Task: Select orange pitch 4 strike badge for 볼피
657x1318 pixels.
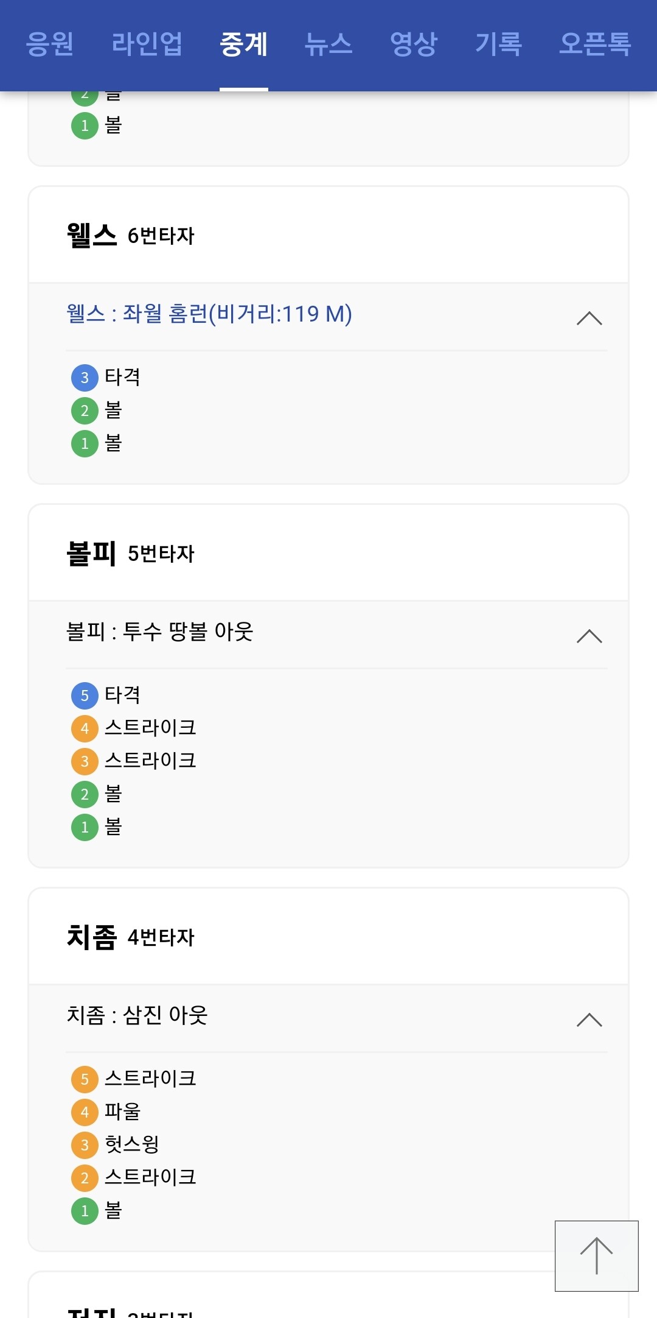Action: [x=85, y=728]
